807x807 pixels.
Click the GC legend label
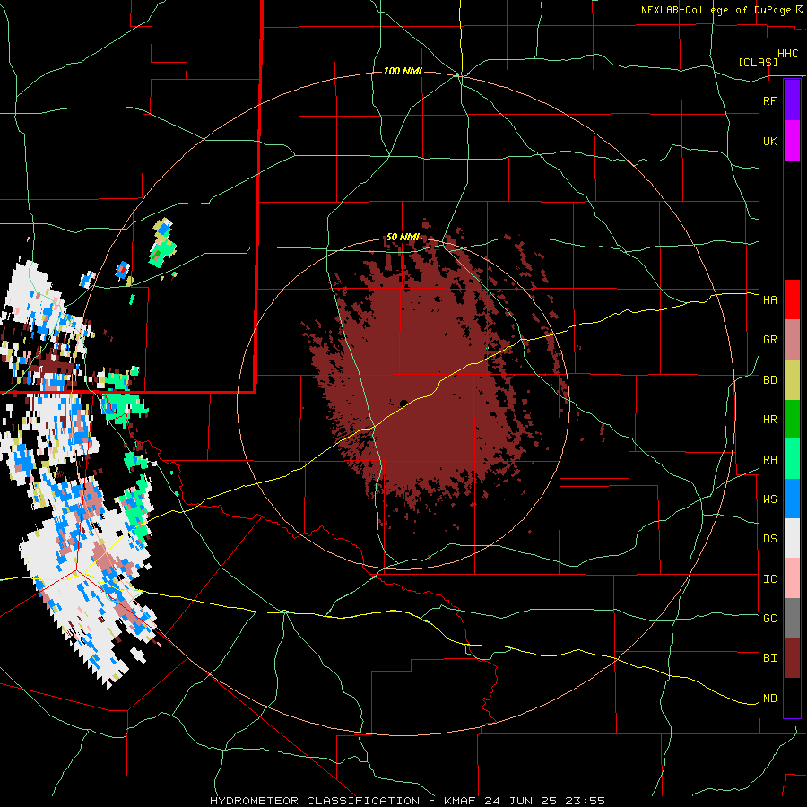tap(769, 619)
